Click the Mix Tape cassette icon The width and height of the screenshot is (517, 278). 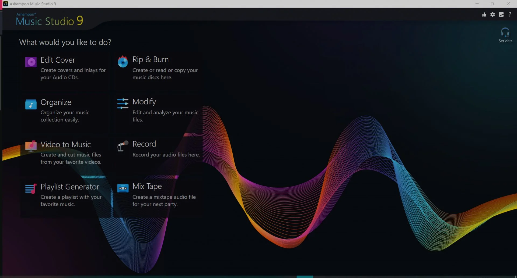pyautogui.click(x=123, y=188)
